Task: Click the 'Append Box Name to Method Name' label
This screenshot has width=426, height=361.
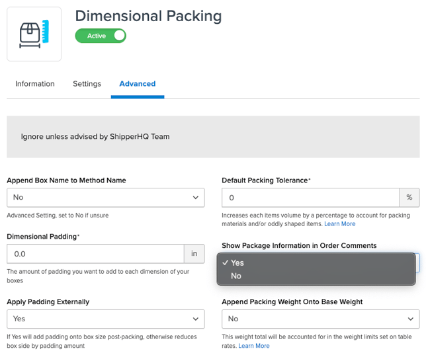Action: click(66, 180)
